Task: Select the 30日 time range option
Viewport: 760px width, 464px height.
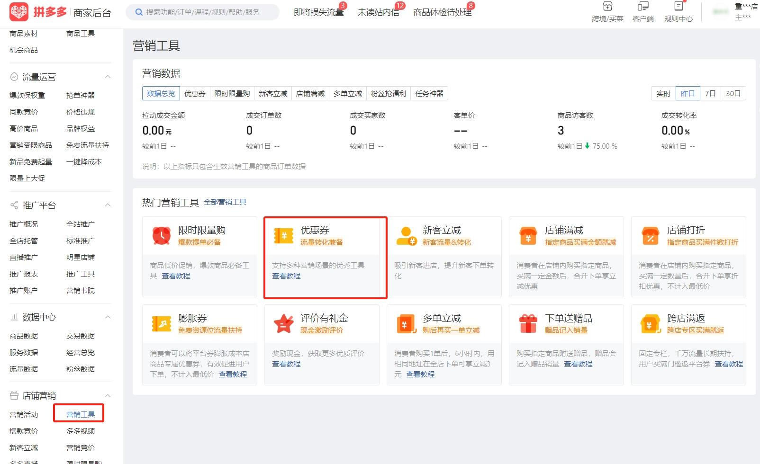Action: [733, 93]
